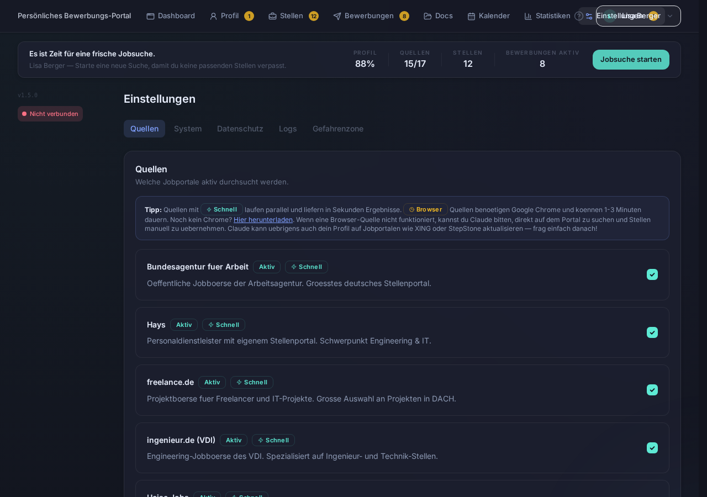The width and height of the screenshot is (707, 497).
Task: Click the Bewerbungen aktiv 8 stat
Action: point(542,60)
